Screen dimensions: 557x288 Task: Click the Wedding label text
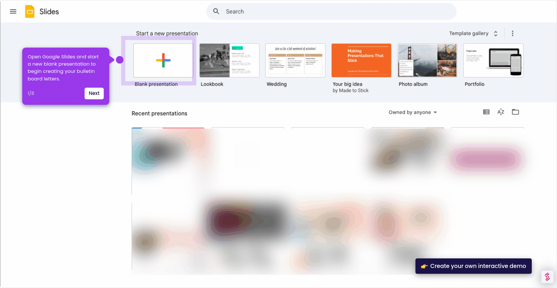pos(276,84)
